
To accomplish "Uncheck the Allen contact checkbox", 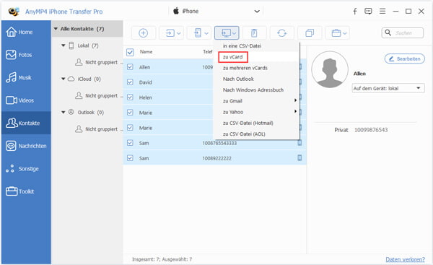I will coord(130,67).
